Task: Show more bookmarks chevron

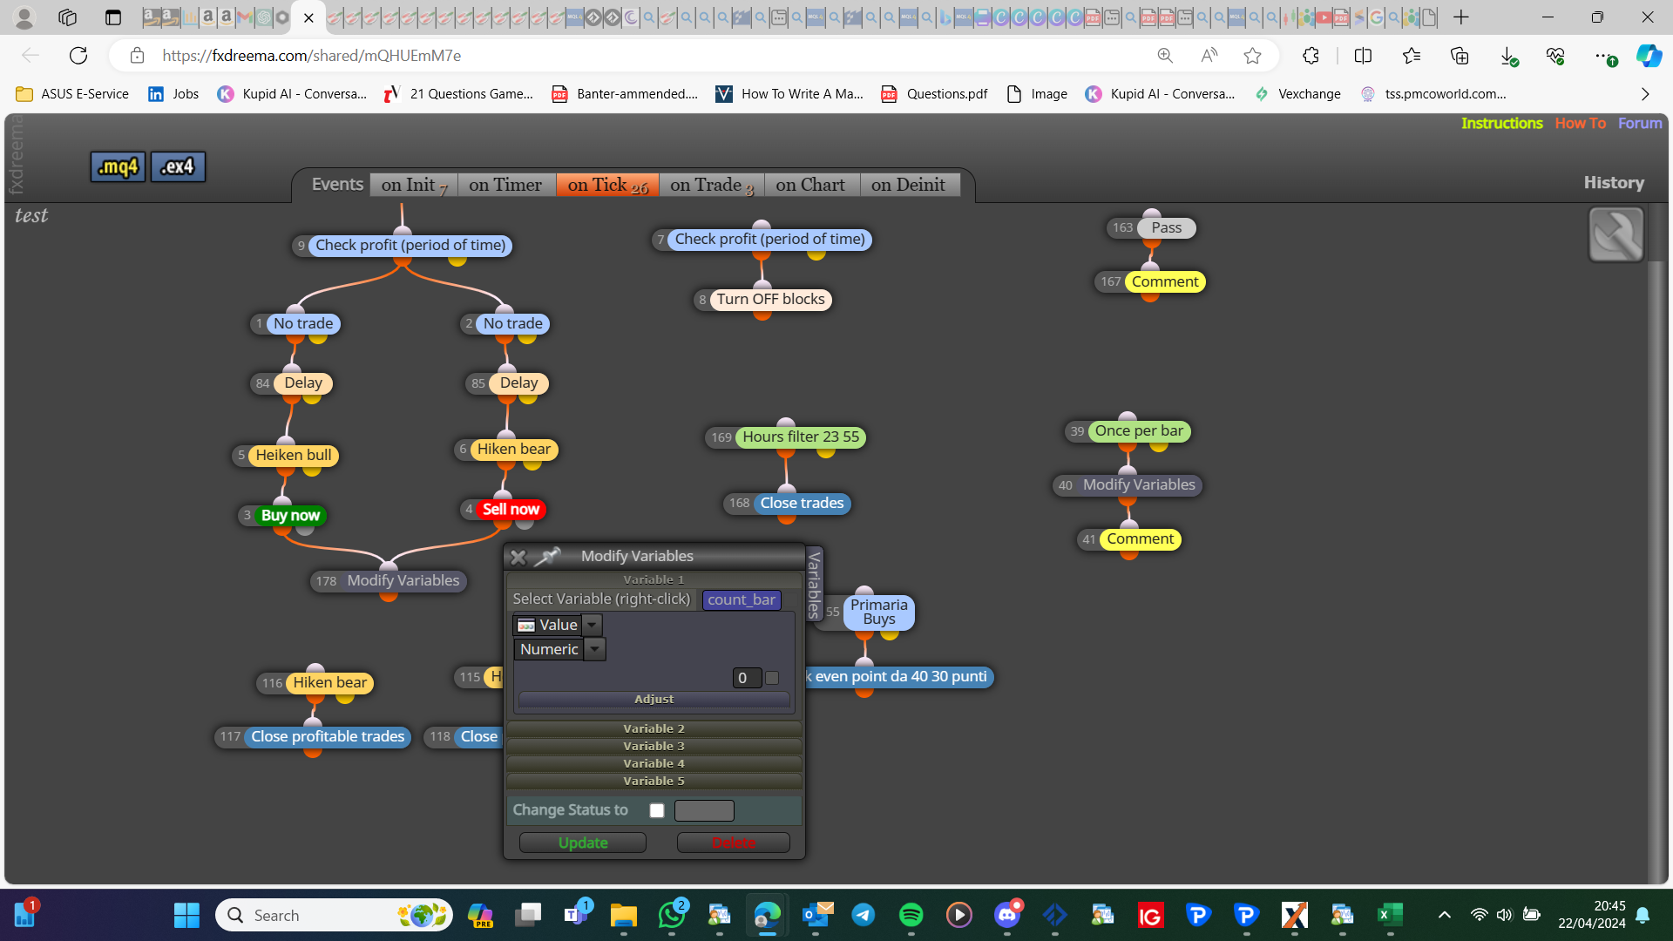Action: (x=1645, y=94)
